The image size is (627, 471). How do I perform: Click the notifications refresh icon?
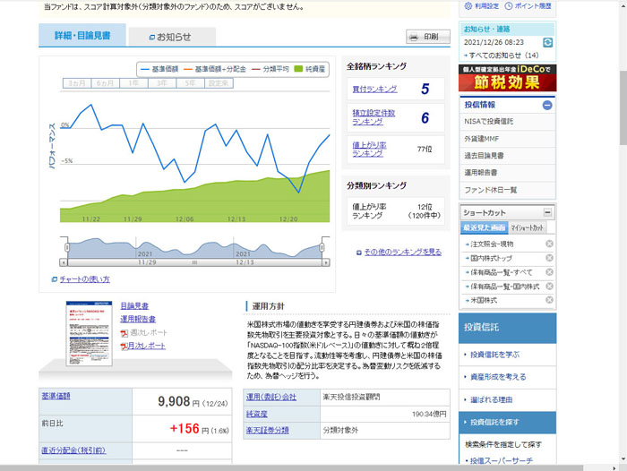[x=547, y=42]
